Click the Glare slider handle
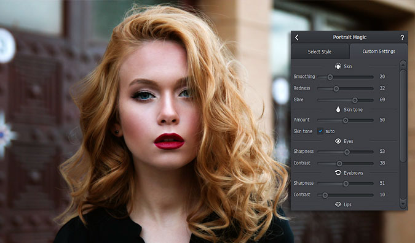Viewport: 415px width, 243px height. click(x=355, y=100)
